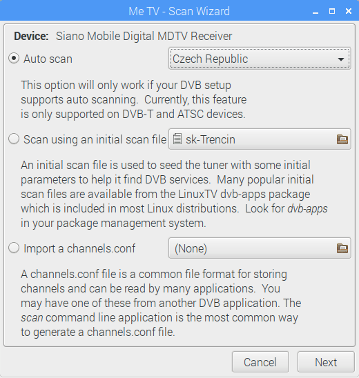Click the Import a channels.conf label
This screenshot has width=359, height=378.
pos(79,248)
